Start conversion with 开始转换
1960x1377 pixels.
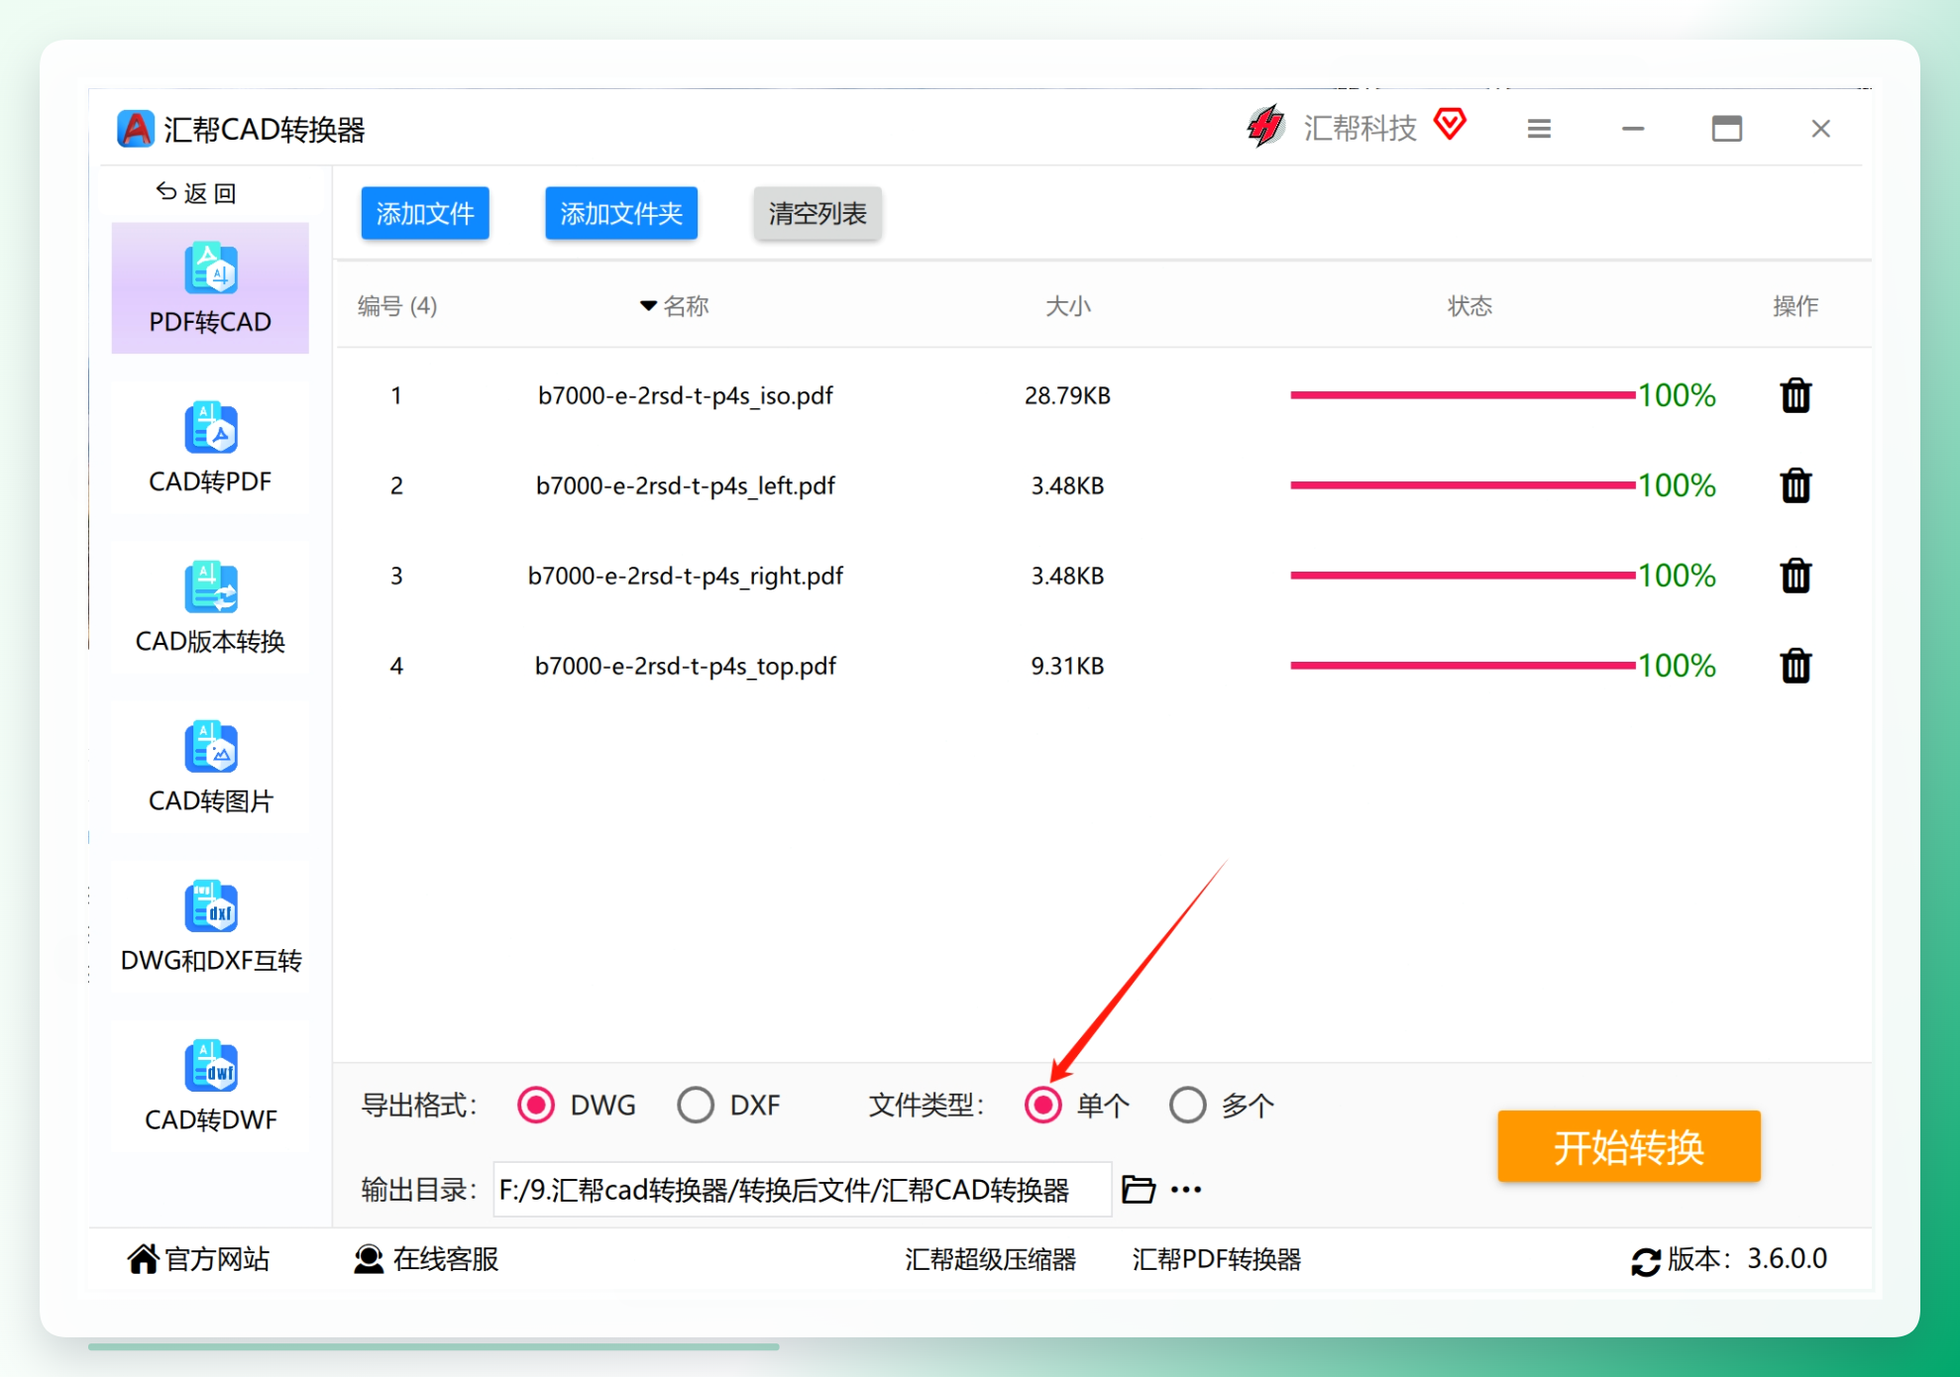[1629, 1146]
